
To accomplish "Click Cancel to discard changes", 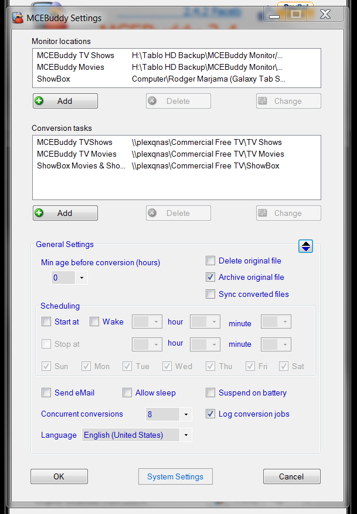I will point(292,476).
